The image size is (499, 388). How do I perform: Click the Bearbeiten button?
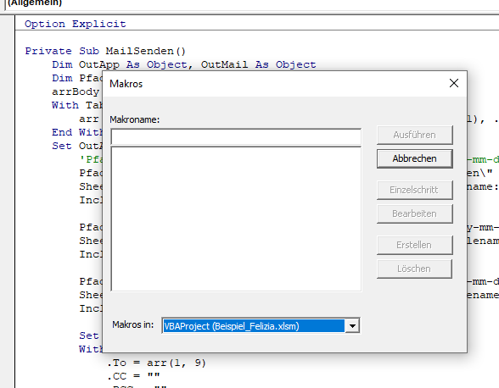tap(415, 213)
